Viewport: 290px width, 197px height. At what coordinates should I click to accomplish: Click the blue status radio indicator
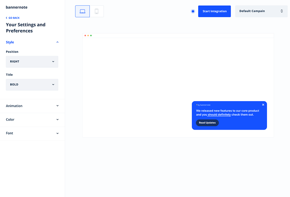(193, 11)
